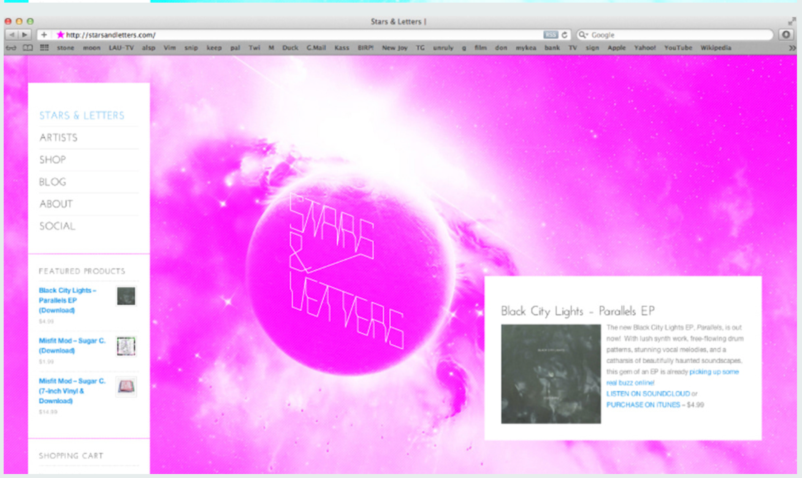Open ARTISTS in the site menu

click(58, 138)
